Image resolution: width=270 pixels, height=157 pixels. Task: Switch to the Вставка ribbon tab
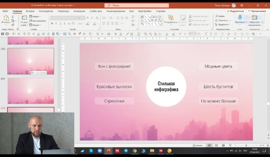tap(30, 11)
